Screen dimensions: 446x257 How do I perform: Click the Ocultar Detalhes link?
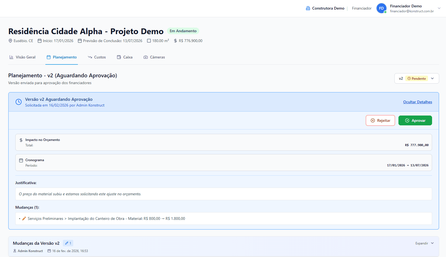coord(418,102)
